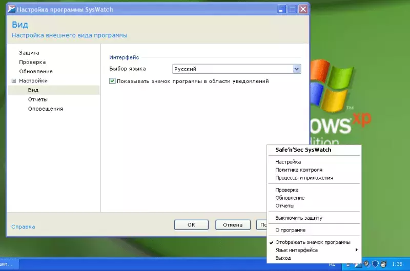The height and width of the screenshot is (271, 410).
Task: Choose Настройка from the tray context menu
Action: [x=314, y=162]
